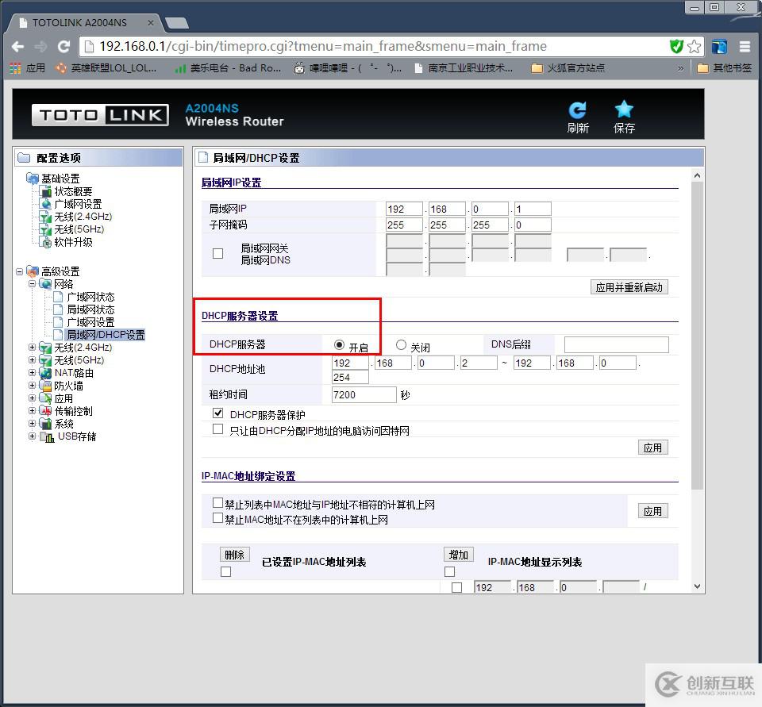Open 局域网状态 tree item
762x707 pixels.
point(90,309)
